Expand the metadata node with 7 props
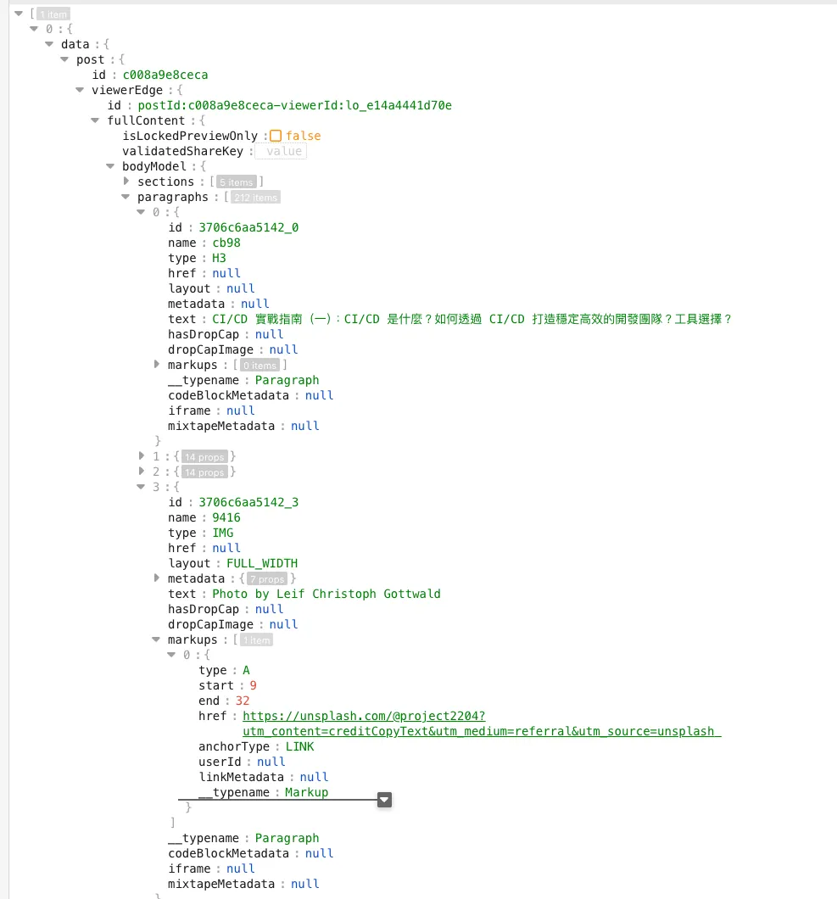 (157, 578)
